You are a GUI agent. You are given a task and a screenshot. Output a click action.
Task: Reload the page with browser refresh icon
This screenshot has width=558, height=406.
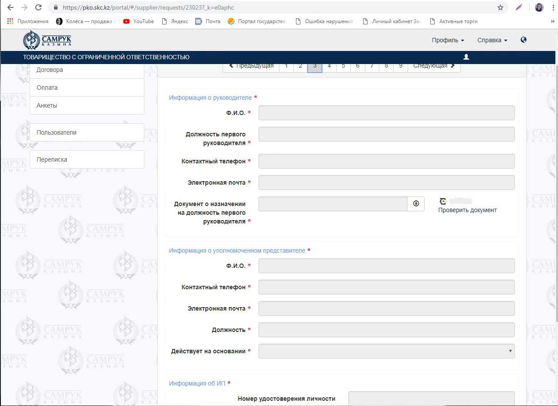click(38, 7)
